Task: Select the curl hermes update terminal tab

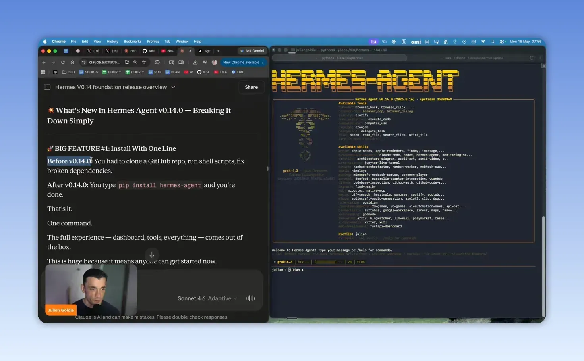Action: coord(472,58)
